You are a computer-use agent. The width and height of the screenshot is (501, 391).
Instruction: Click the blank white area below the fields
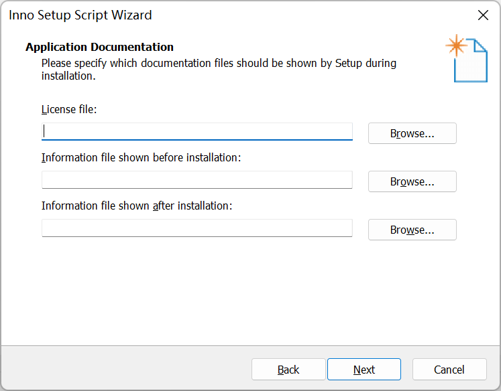coord(248,295)
